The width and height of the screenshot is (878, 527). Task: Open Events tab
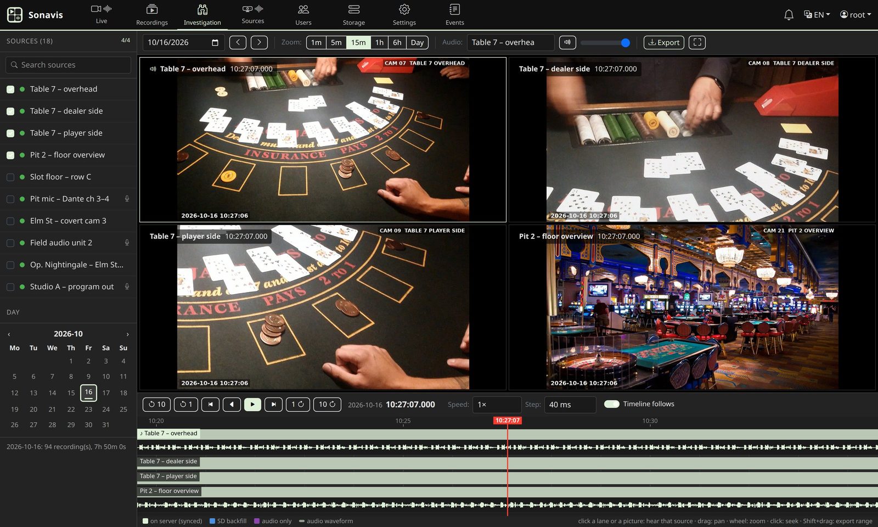[455, 15]
